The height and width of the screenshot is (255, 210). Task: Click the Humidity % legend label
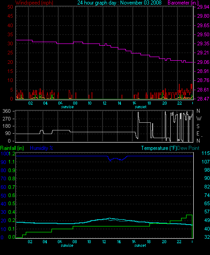click(x=42, y=148)
